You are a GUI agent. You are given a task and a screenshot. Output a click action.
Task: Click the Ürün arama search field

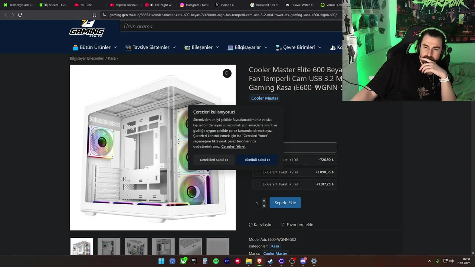coord(231,26)
